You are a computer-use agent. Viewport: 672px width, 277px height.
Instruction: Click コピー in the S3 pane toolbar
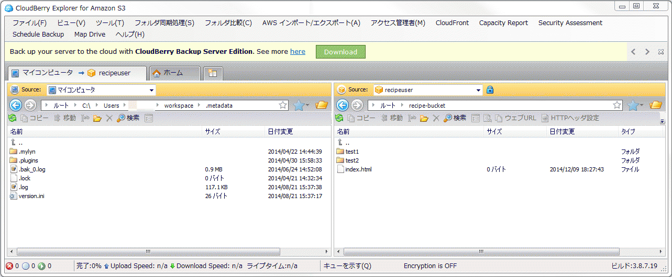360,118
